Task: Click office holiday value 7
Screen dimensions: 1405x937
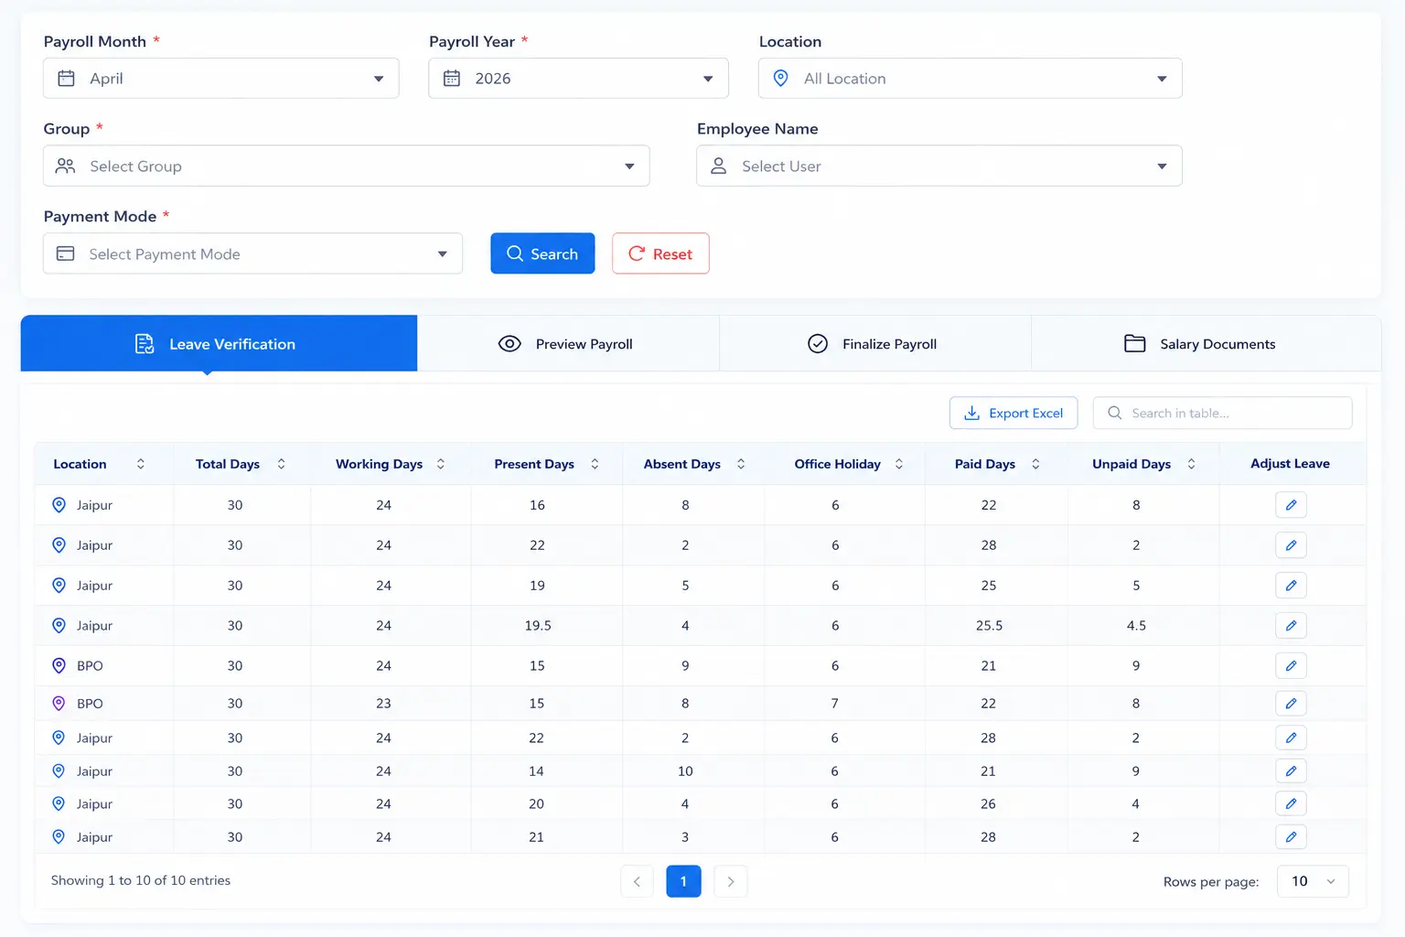Action: (834, 704)
